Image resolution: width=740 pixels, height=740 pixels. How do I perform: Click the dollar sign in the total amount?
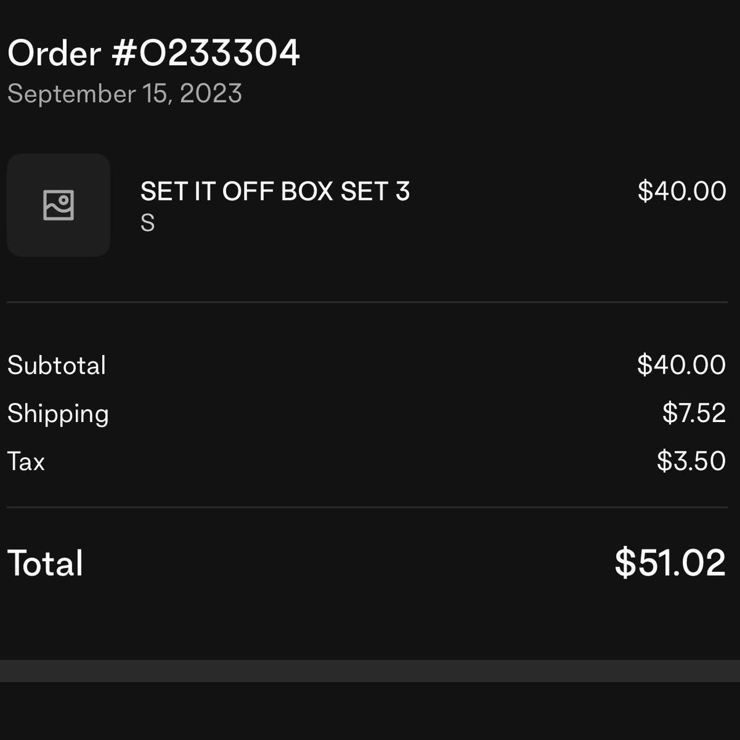tap(625, 563)
